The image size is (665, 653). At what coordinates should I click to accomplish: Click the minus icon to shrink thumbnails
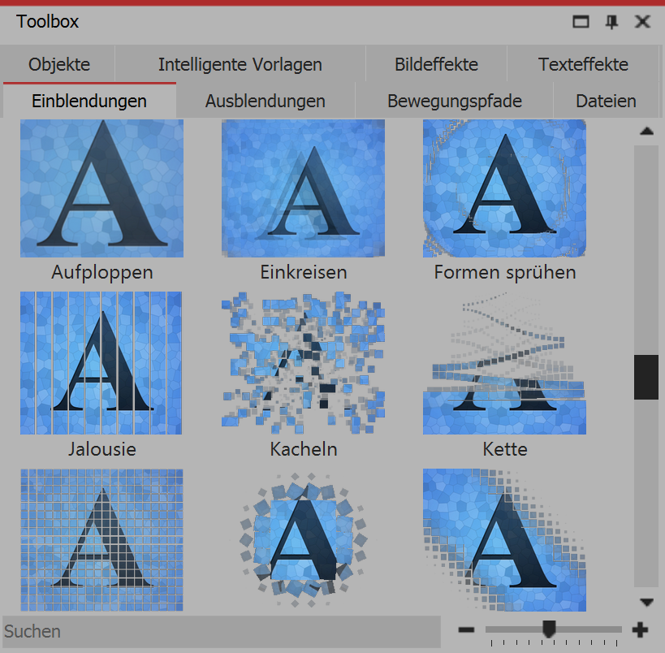(x=466, y=630)
